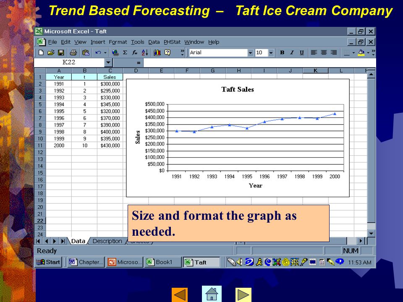Screen dimensions: 403x302
Task: Open the Borders dropdown arrow
Action: click(x=353, y=53)
